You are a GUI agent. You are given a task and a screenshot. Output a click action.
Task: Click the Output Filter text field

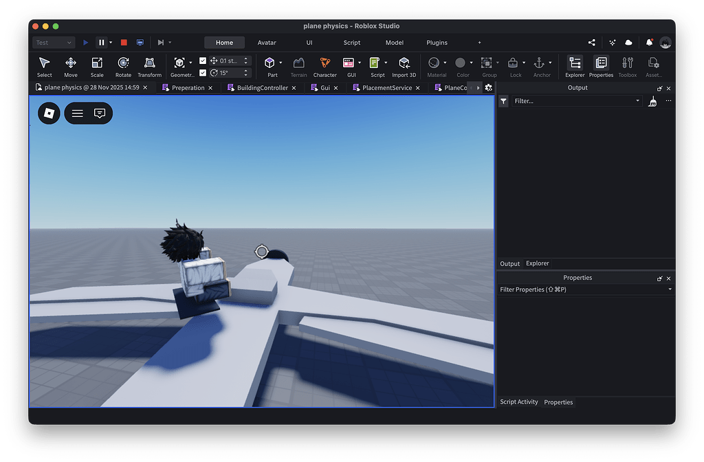coord(571,100)
